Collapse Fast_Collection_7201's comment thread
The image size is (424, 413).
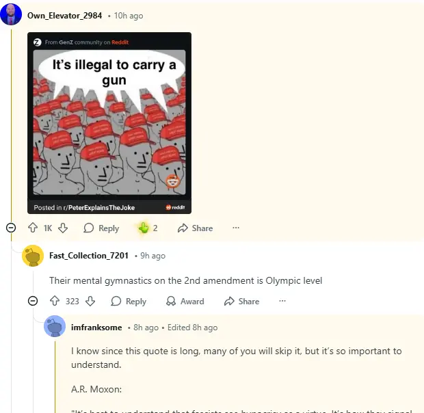click(x=33, y=301)
